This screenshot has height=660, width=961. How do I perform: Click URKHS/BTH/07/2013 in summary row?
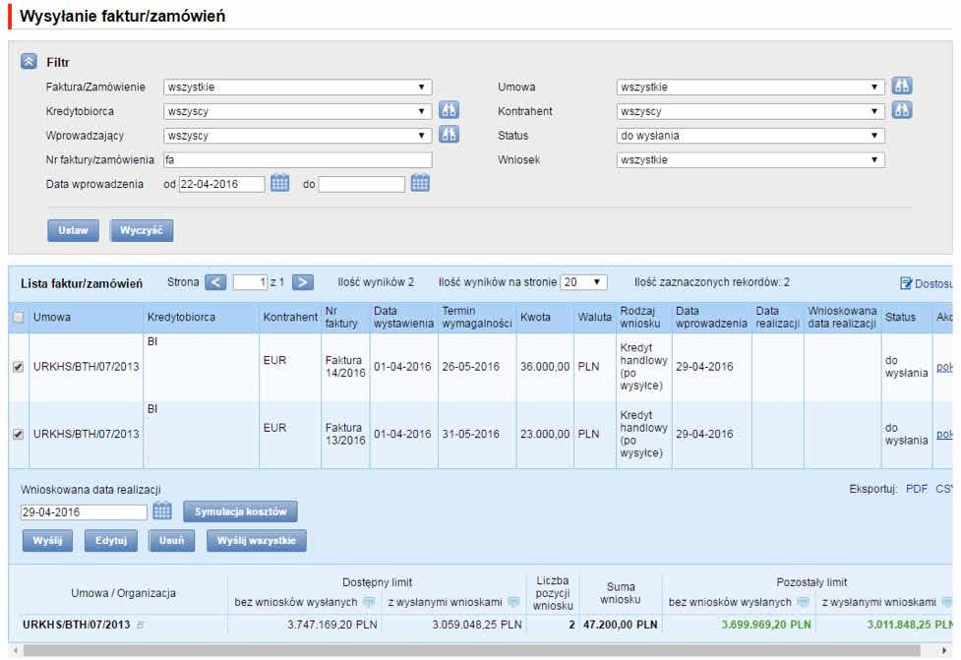[77, 625]
